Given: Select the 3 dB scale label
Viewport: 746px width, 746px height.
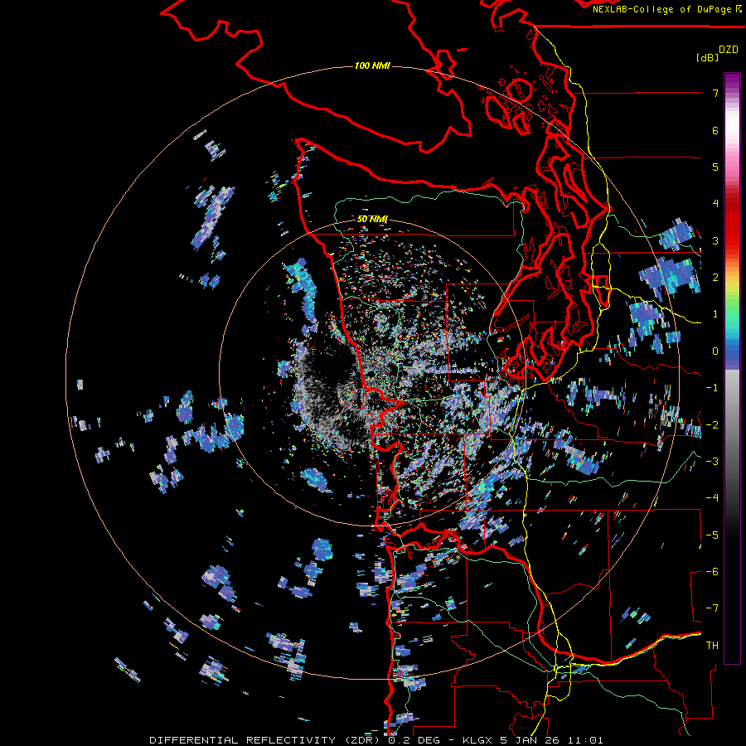Looking at the screenshot, I should (715, 240).
